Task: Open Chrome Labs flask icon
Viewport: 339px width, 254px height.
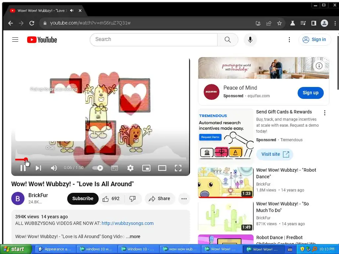Action: tap(293, 23)
